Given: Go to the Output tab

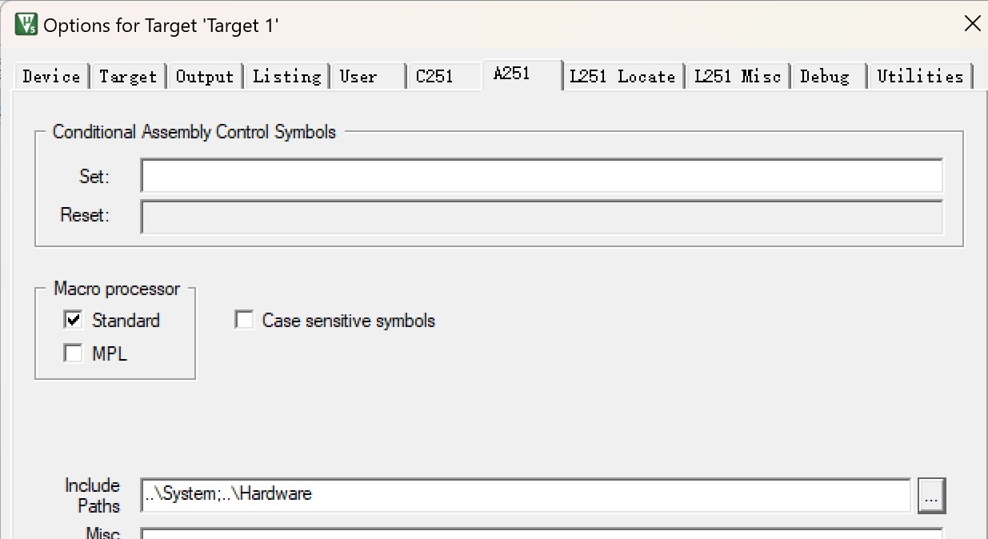Looking at the screenshot, I should [x=205, y=77].
